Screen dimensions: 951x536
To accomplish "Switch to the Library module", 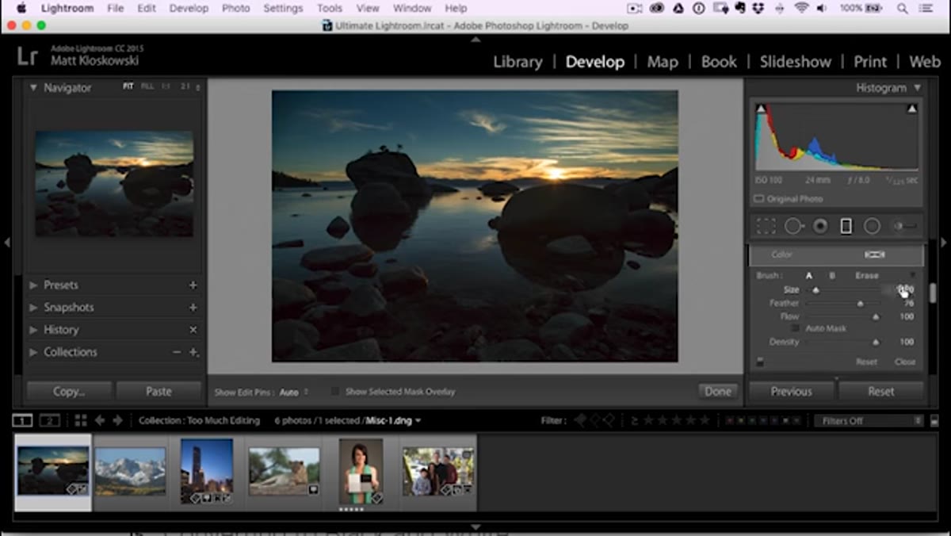I will pos(518,62).
